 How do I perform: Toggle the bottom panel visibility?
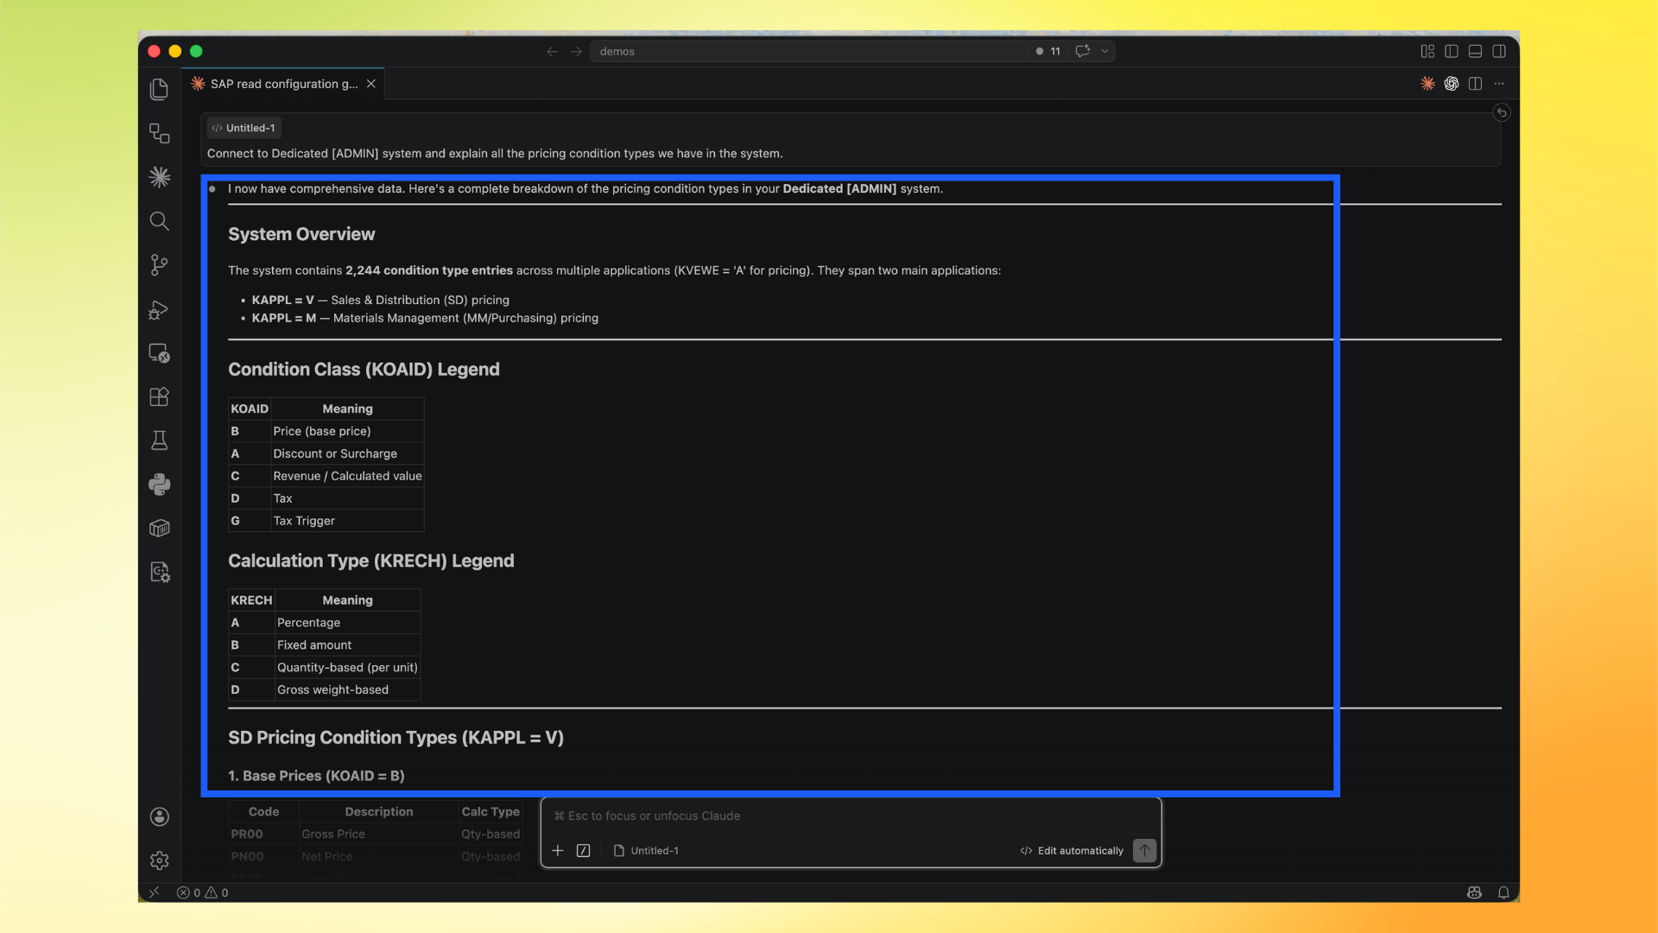pyautogui.click(x=1475, y=51)
